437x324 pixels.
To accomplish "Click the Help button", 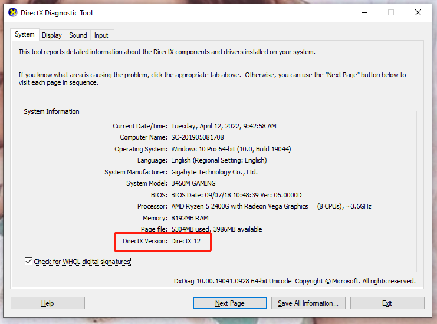I will 48,303.
